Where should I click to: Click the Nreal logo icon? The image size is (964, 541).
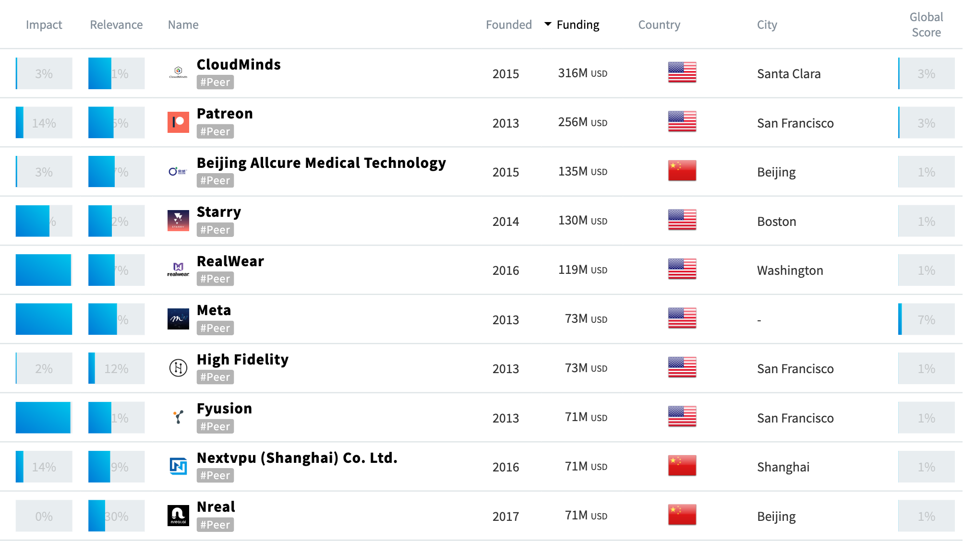coord(178,515)
